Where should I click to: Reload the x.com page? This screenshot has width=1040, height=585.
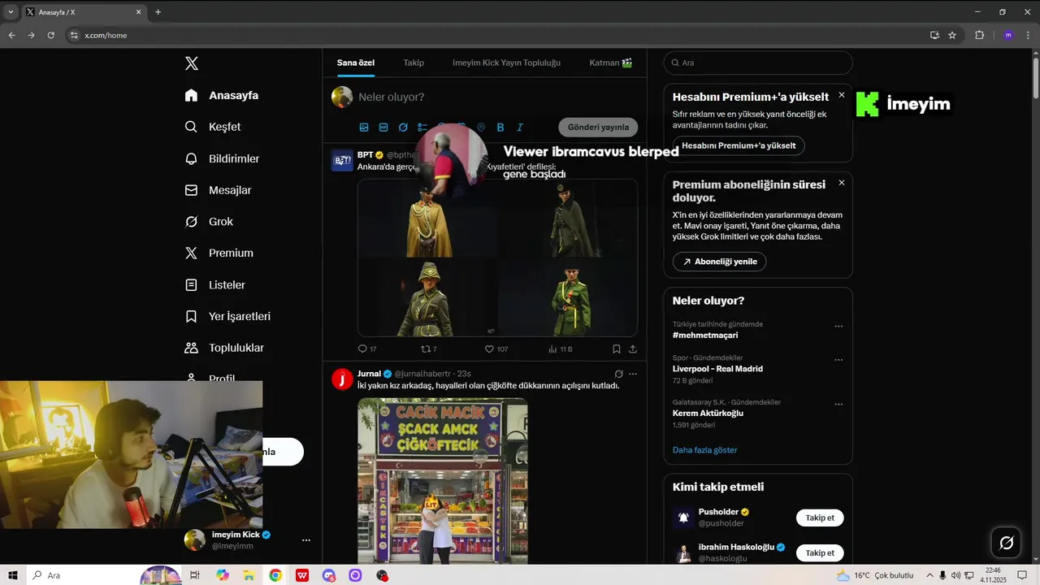click(x=50, y=35)
